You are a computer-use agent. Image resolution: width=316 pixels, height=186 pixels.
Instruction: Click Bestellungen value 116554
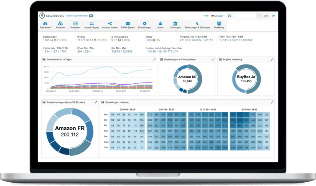[x=48, y=40]
